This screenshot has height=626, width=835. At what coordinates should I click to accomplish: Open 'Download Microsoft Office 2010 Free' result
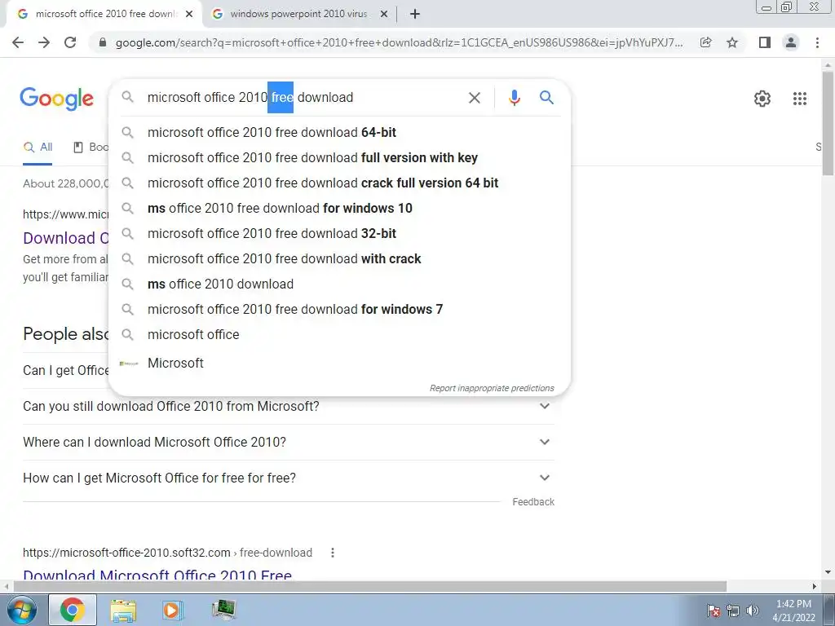(157, 575)
